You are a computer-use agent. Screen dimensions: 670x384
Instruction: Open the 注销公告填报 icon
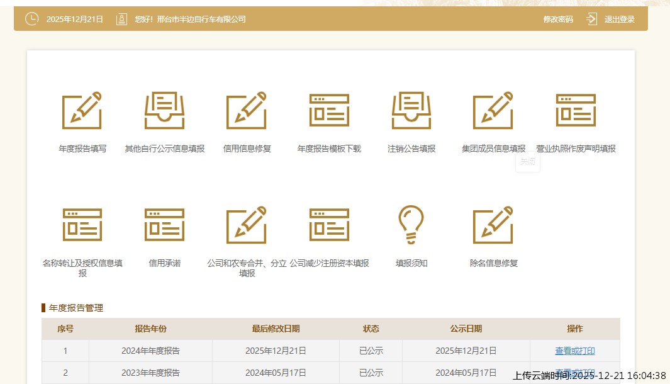pos(411,111)
